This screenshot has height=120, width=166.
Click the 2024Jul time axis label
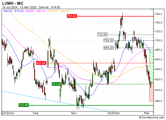[8, 113]
